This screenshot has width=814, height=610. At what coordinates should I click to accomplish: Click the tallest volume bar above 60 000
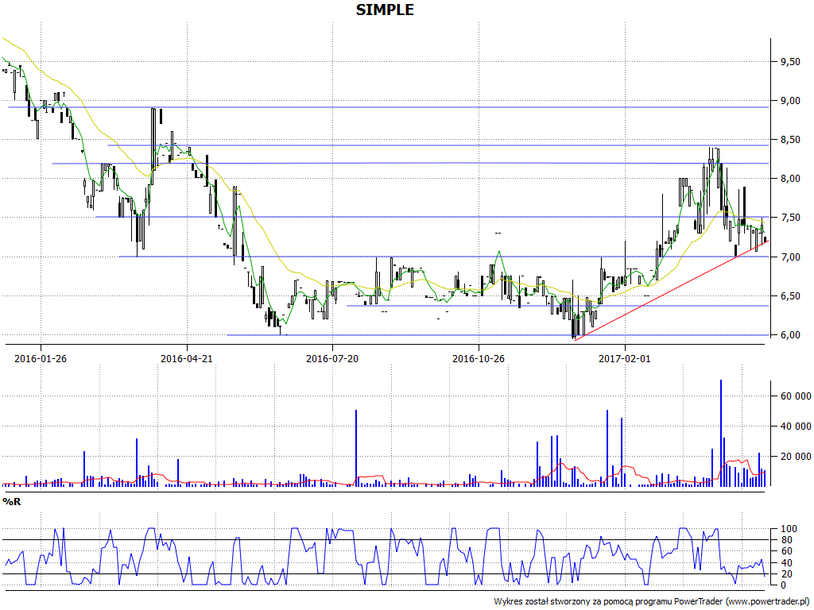pyautogui.click(x=720, y=433)
